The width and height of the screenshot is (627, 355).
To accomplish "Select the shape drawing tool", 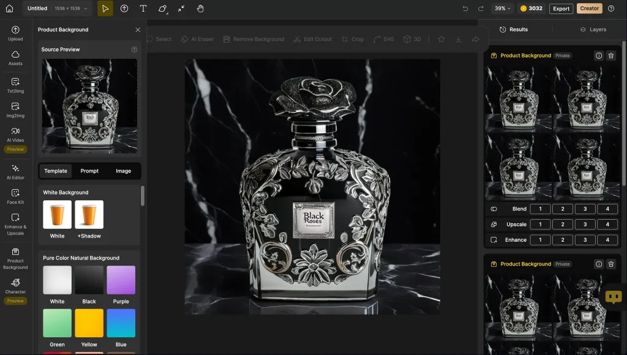I will click(x=162, y=9).
